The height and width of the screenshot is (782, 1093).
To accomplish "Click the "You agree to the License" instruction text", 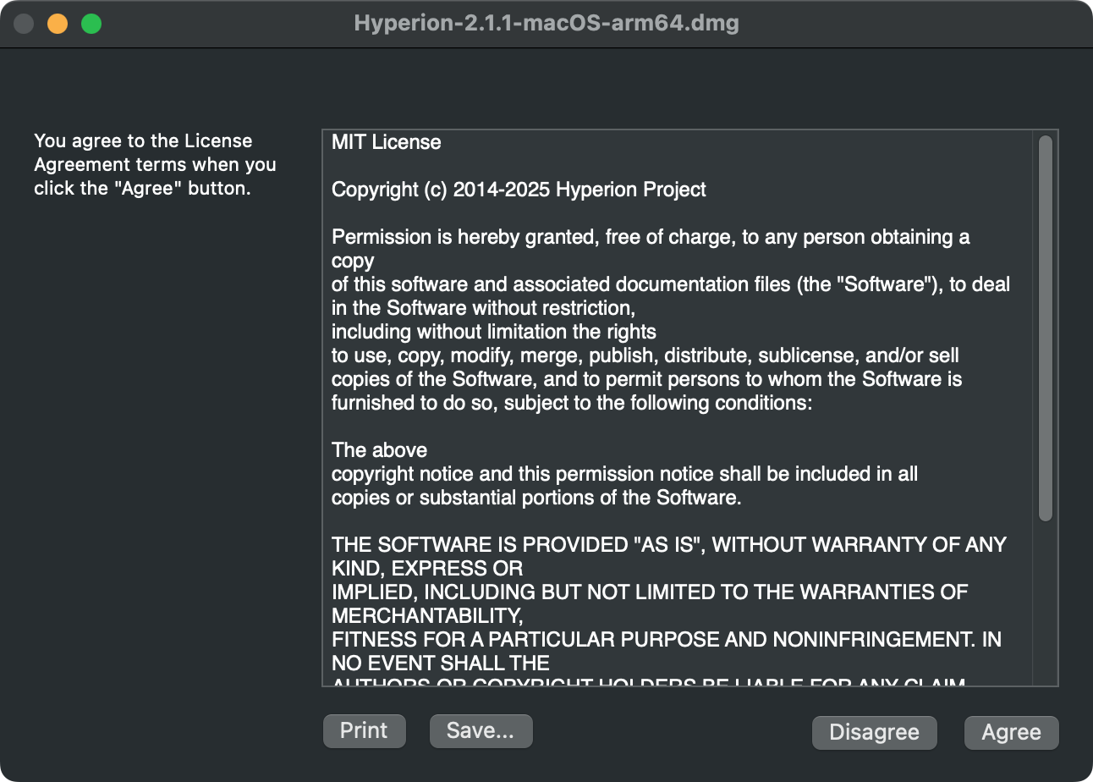I will pyautogui.click(x=143, y=141).
